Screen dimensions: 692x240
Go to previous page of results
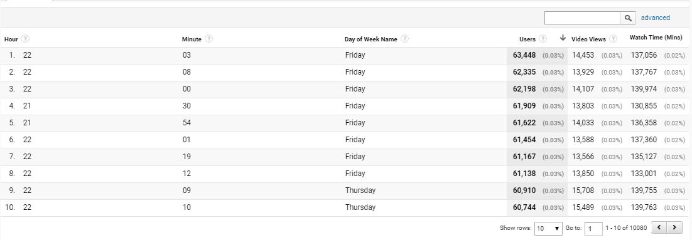(659, 227)
